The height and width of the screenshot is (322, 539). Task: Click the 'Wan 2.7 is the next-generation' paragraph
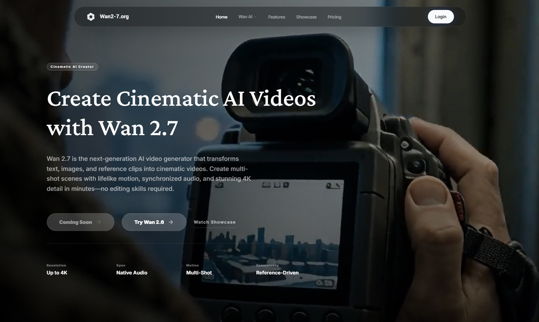point(149,174)
